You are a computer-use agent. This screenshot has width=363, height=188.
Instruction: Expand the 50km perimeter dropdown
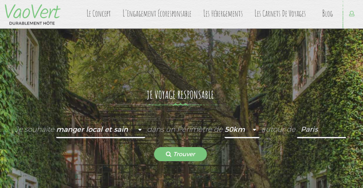(x=242, y=130)
